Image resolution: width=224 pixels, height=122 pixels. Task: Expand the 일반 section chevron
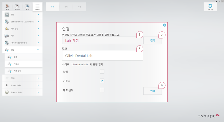(x=38, y=15)
